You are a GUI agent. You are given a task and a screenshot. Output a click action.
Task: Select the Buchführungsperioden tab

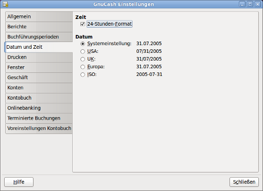(39, 37)
